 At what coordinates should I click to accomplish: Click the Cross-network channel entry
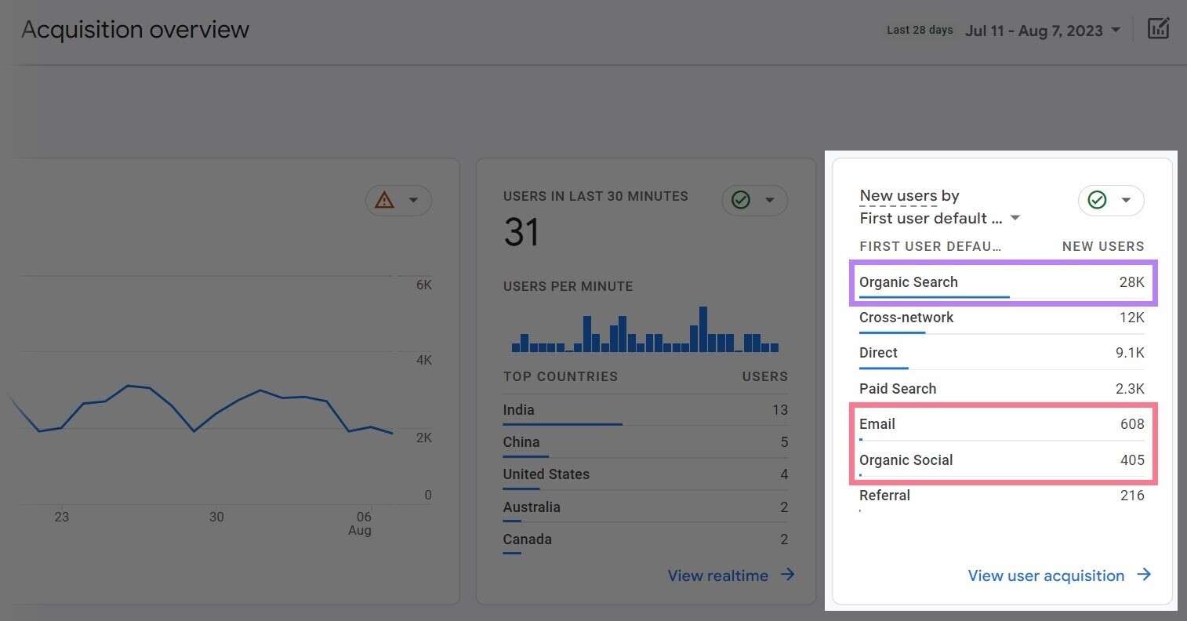pyautogui.click(x=906, y=318)
